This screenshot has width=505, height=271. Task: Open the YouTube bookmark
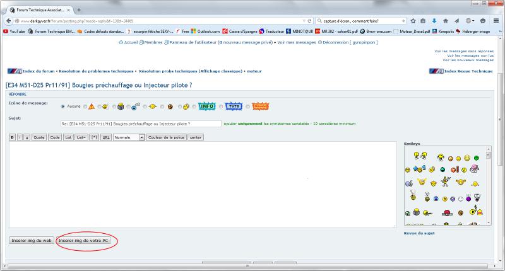click(x=14, y=31)
